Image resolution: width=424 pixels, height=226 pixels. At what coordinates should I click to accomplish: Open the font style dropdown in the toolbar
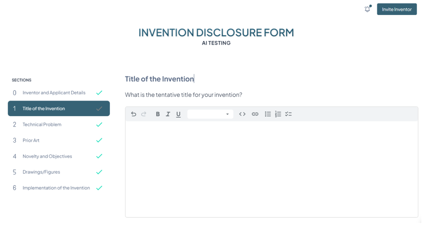pyautogui.click(x=210, y=114)
